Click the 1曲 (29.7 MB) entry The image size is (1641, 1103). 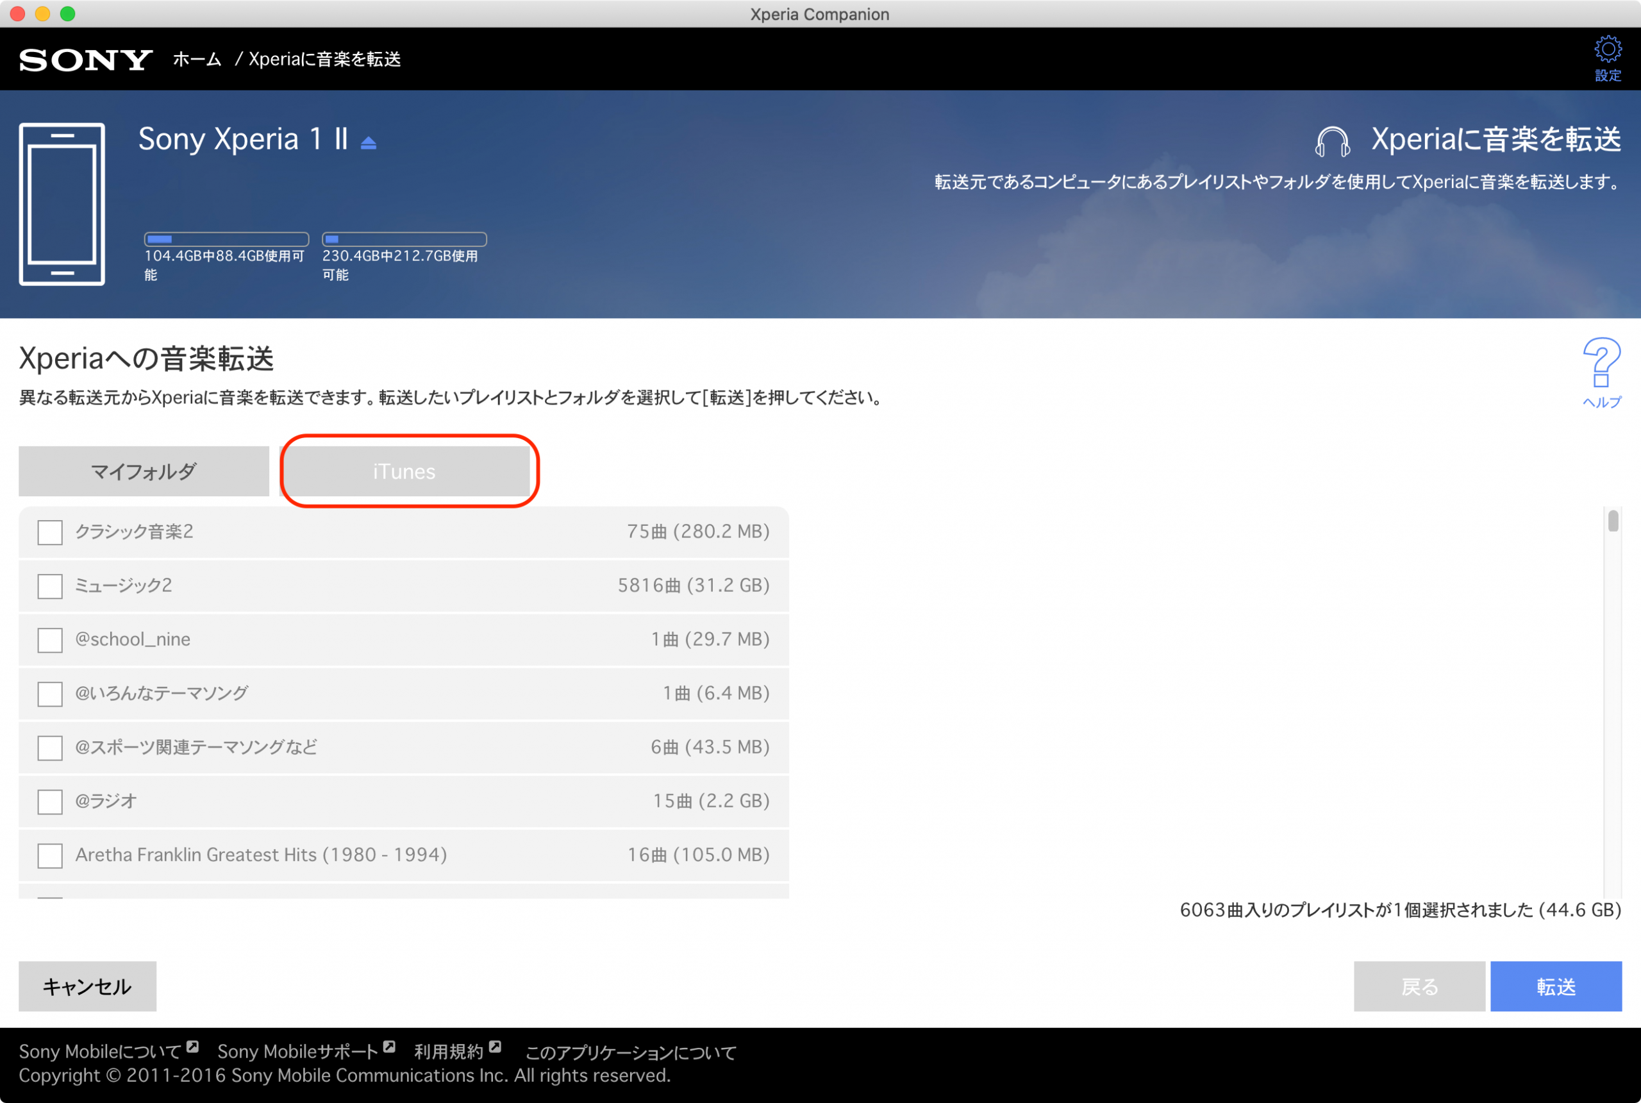pyautogui.click(x=710, y=639)
